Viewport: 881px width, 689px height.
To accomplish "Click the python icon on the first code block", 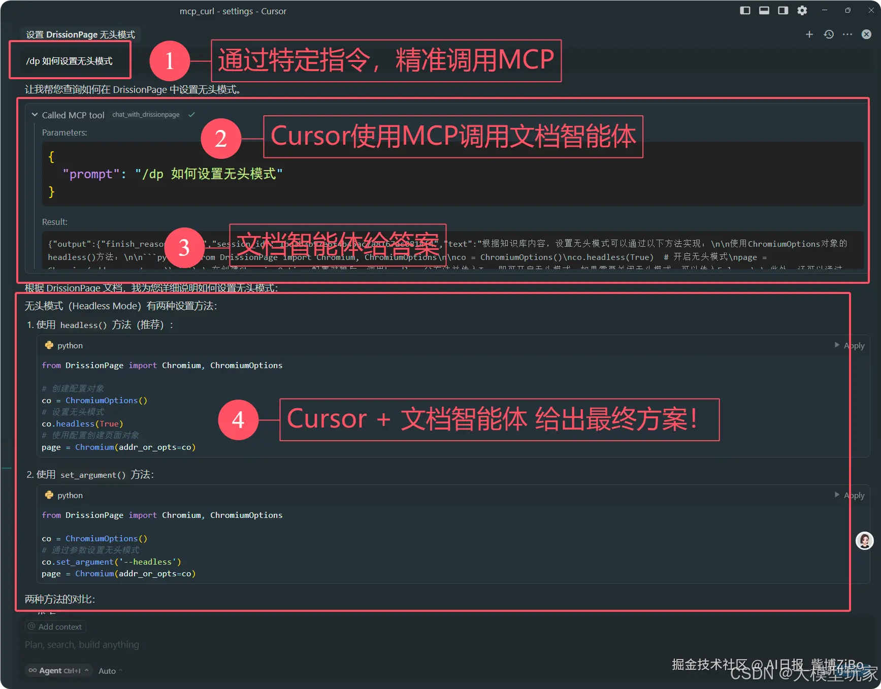I will [x=49, y=345].
